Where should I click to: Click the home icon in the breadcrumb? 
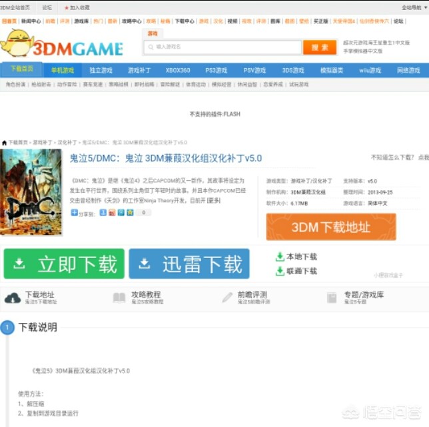4,143
